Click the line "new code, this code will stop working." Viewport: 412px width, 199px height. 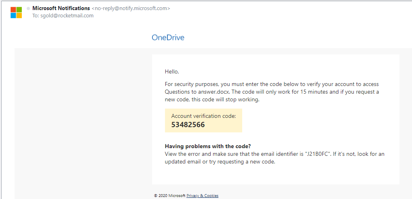click(212, 100)
